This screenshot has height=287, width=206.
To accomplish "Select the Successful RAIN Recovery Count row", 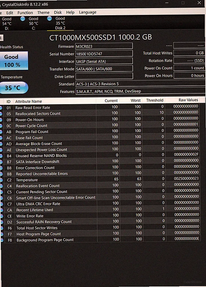I will 100,222.
